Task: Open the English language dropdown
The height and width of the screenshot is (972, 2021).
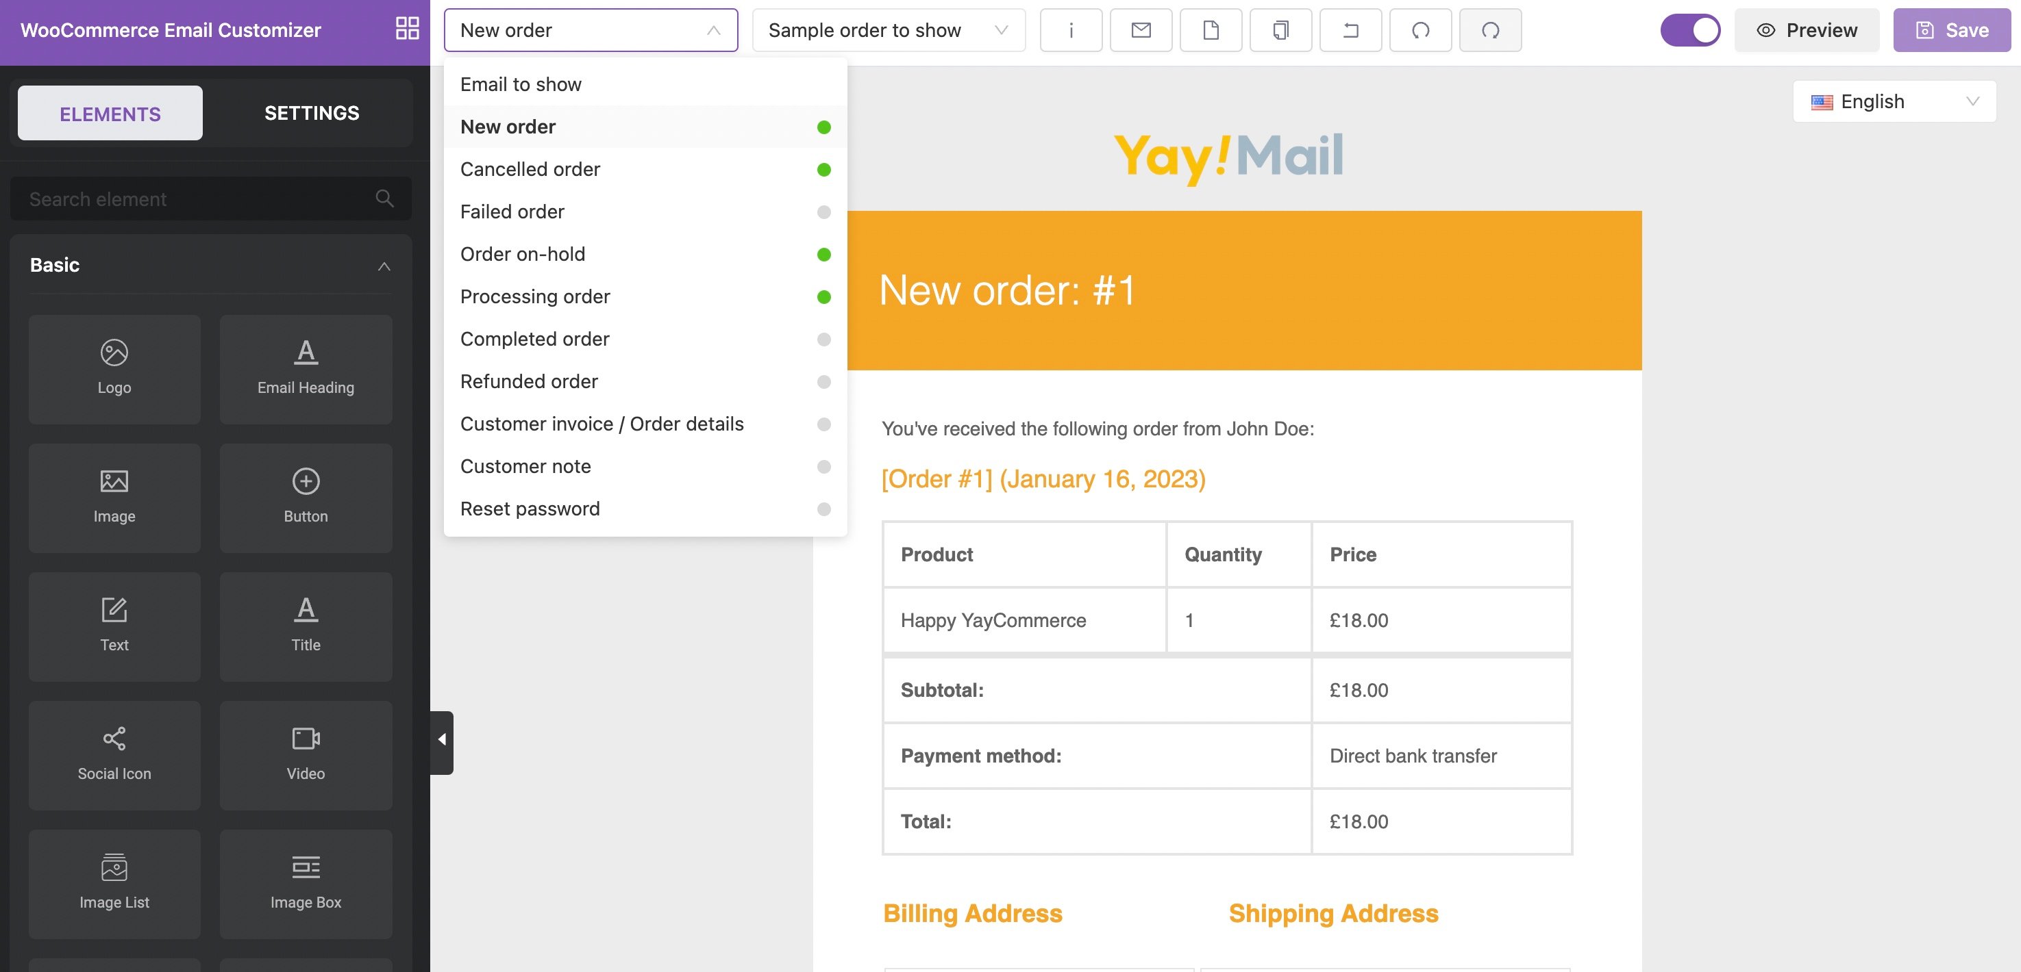Action: 1894,101
